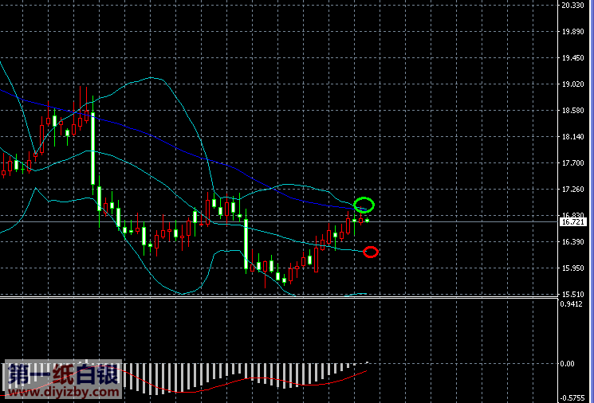The width and height of the screenshot is (594, 403).
Task: Click the green circle annotation on the chart
Action: click(x=364, y=205)
